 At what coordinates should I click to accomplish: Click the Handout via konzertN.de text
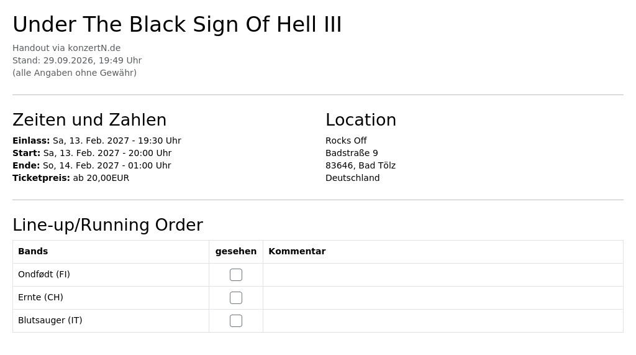[x=66, y=48]
